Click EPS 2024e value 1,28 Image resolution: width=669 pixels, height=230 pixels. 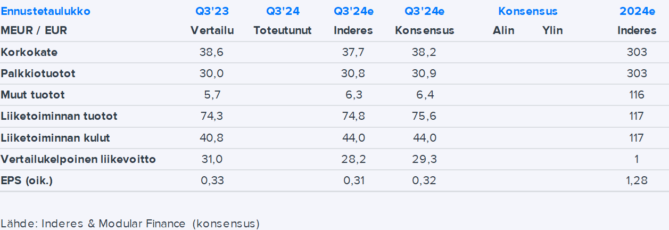pos(637,180)
